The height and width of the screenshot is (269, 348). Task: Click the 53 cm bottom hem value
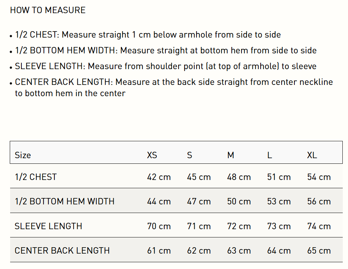point(279,201)
